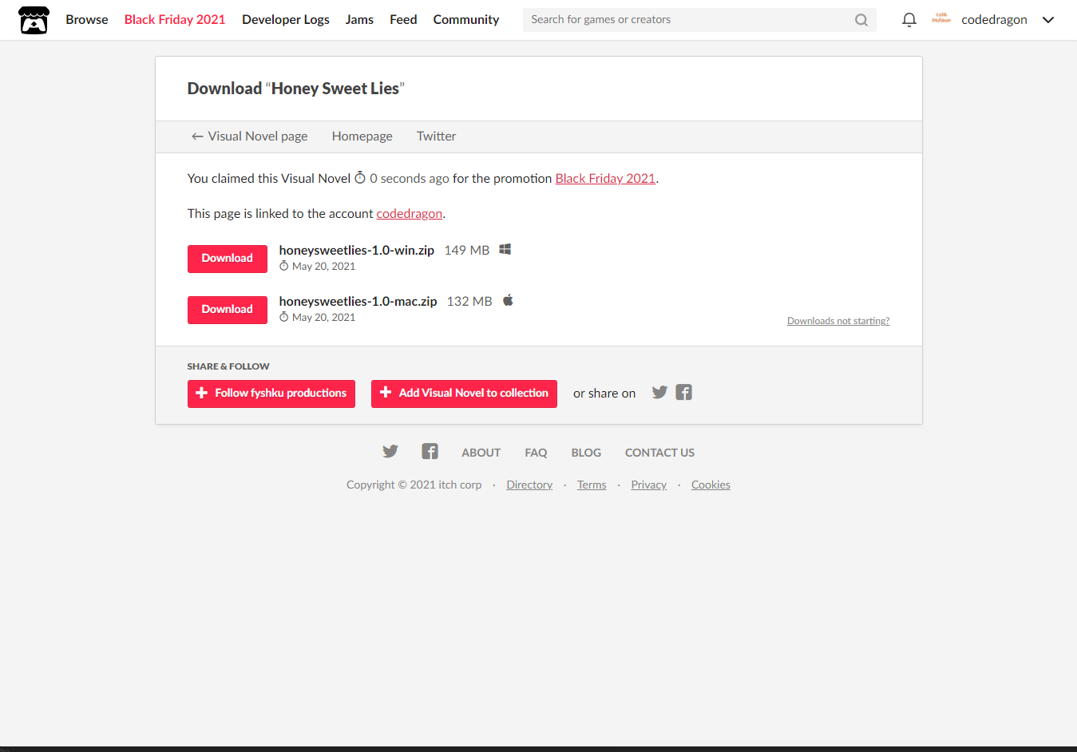This screenshot has width=1077, height=752.
Task: Open BLOG footer link
Action: pos(586,453)
